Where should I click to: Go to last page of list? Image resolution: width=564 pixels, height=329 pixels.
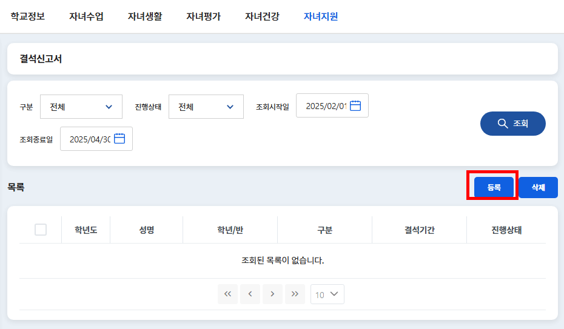pyautogui.click(x=295, y=294)
